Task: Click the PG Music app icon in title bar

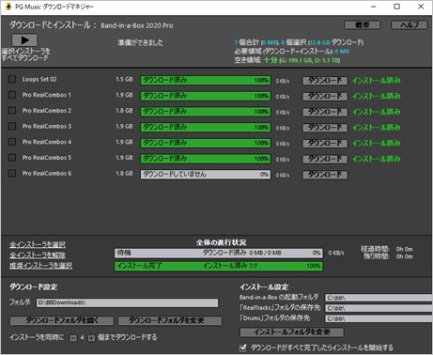Action: click(x=8, y=7)
